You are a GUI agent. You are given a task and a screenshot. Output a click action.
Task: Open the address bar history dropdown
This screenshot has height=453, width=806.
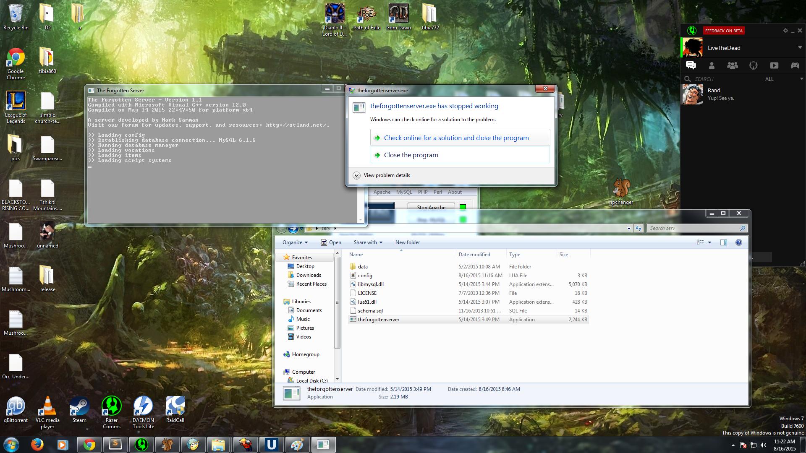[629, 228]
